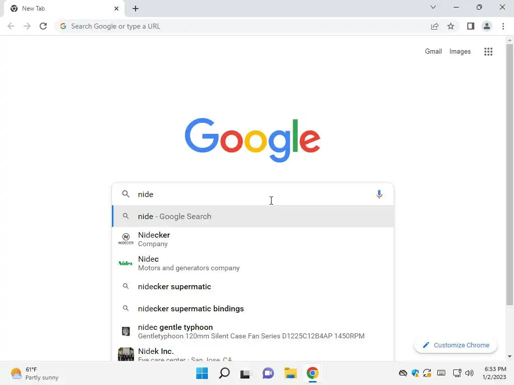
Task: Click into the Google search box containing nide
Action: click(252, 194)
